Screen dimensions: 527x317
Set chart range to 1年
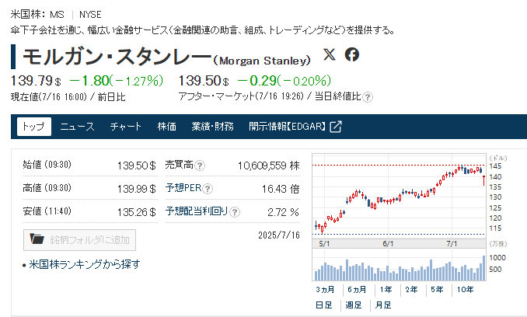[386, 290]
